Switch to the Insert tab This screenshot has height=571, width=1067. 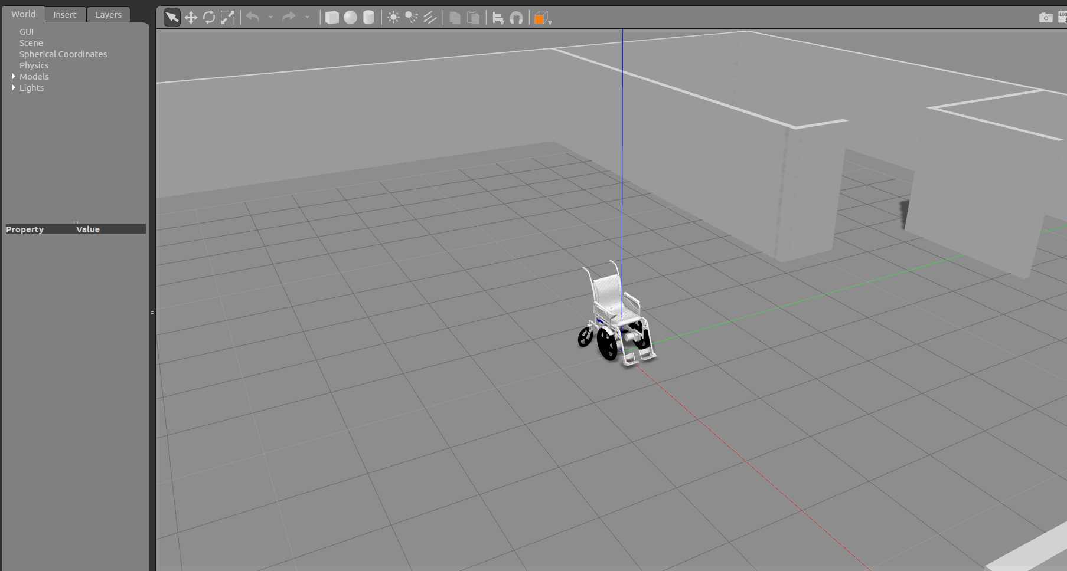pos(65,15)
